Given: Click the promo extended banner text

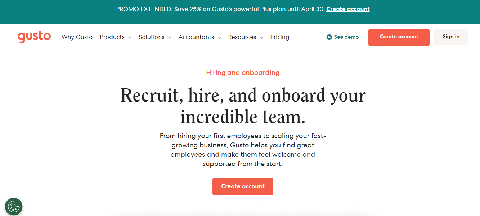Looking at the screenshot, I should [x=220, y=9].
